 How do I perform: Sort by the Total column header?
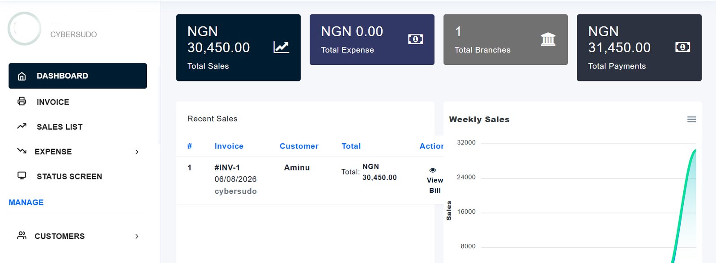coord(351,146)
